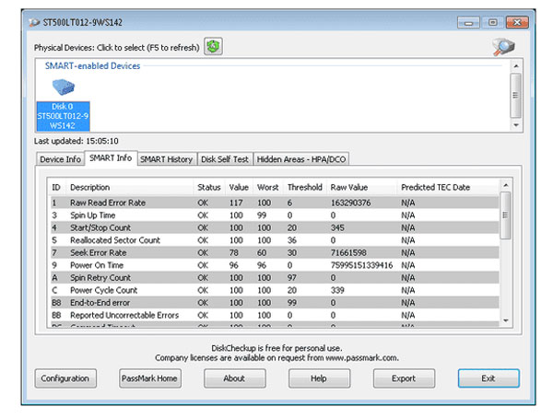The height and width of the screenshot is (418, 553).
Task: Sort table by the ID column header
Action: click(56, 187)
